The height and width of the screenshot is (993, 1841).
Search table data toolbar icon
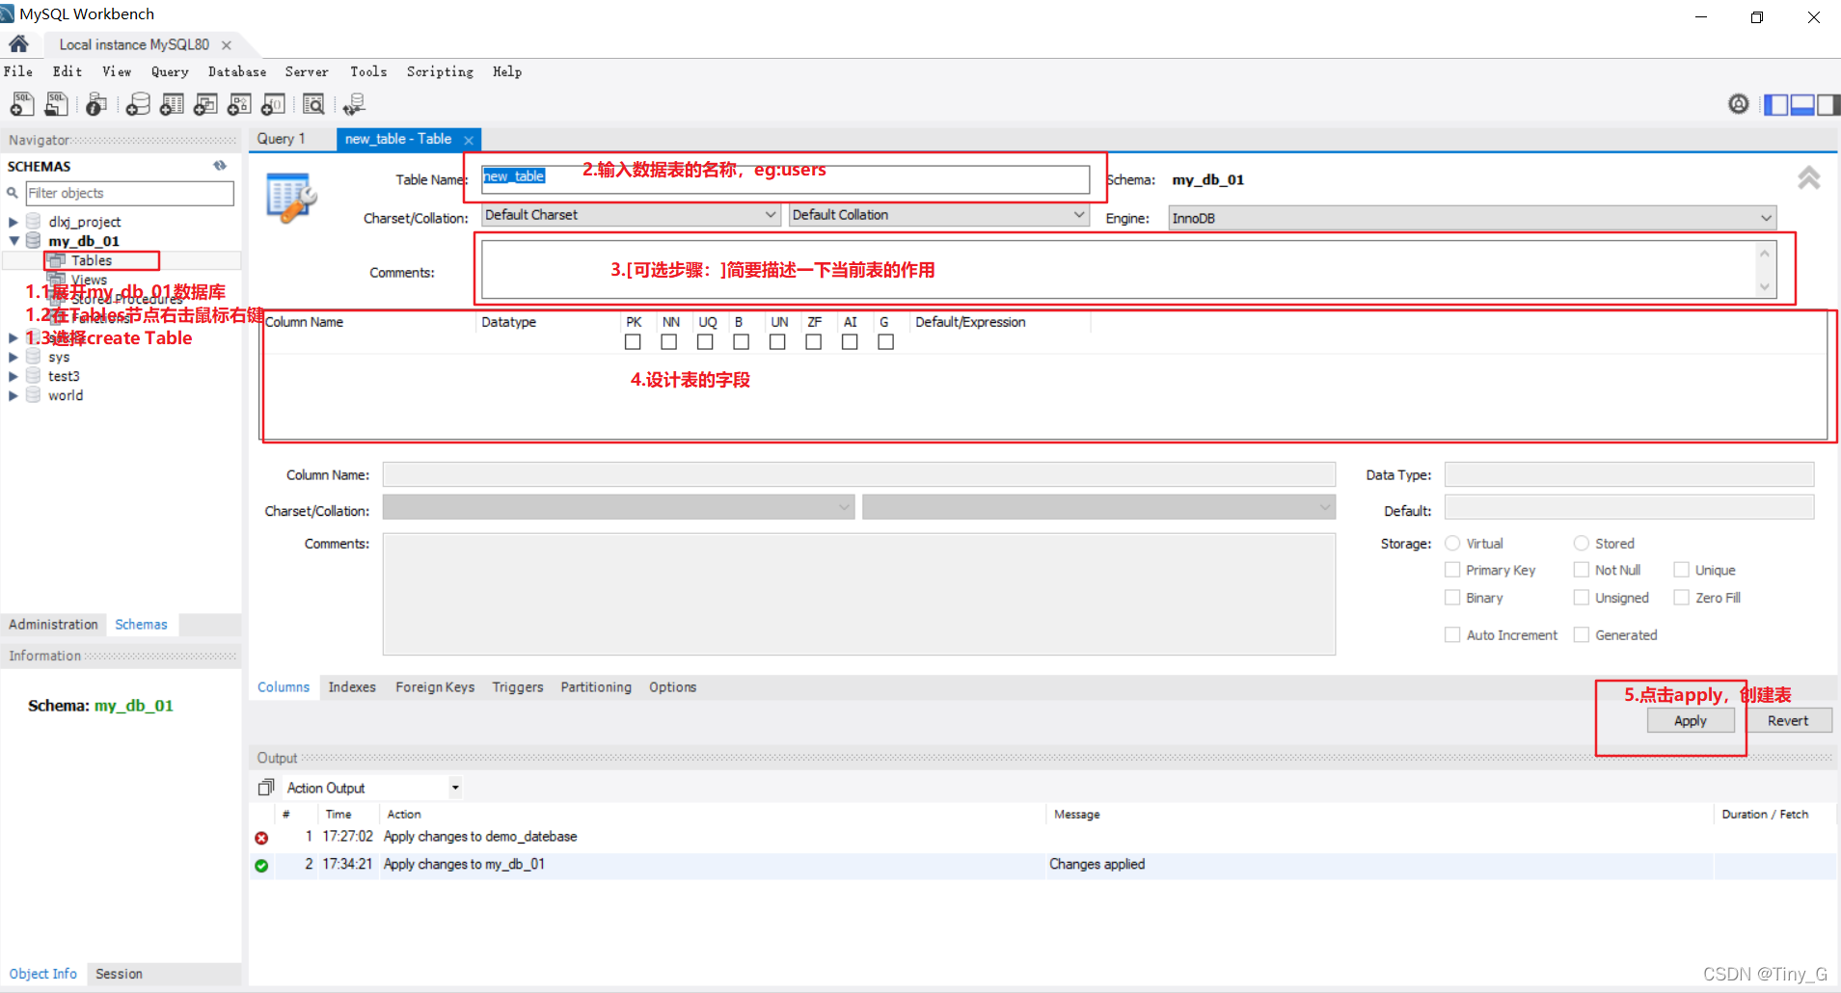pyautogui.click(x=313, y=104)
